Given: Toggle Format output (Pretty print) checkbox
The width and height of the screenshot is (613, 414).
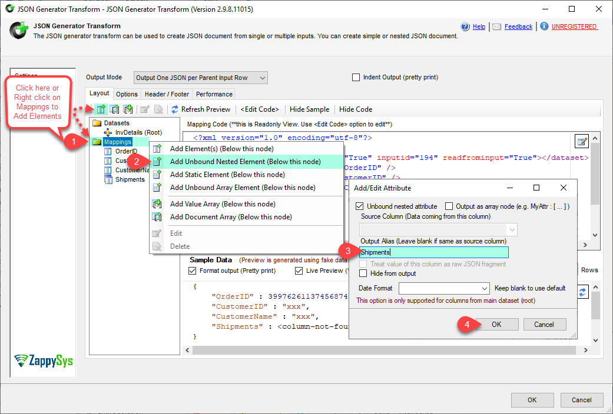Looking at the screenshot, I should [x=193, y=271].
